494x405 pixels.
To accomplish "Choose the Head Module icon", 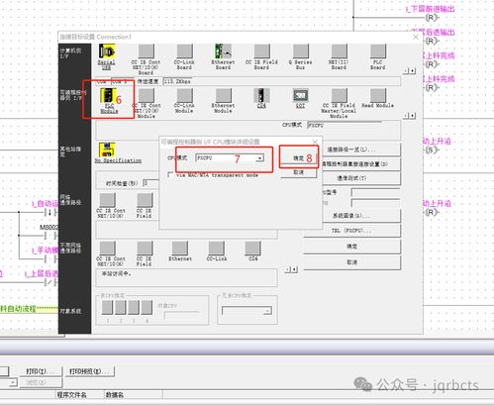I will (378, 96).
